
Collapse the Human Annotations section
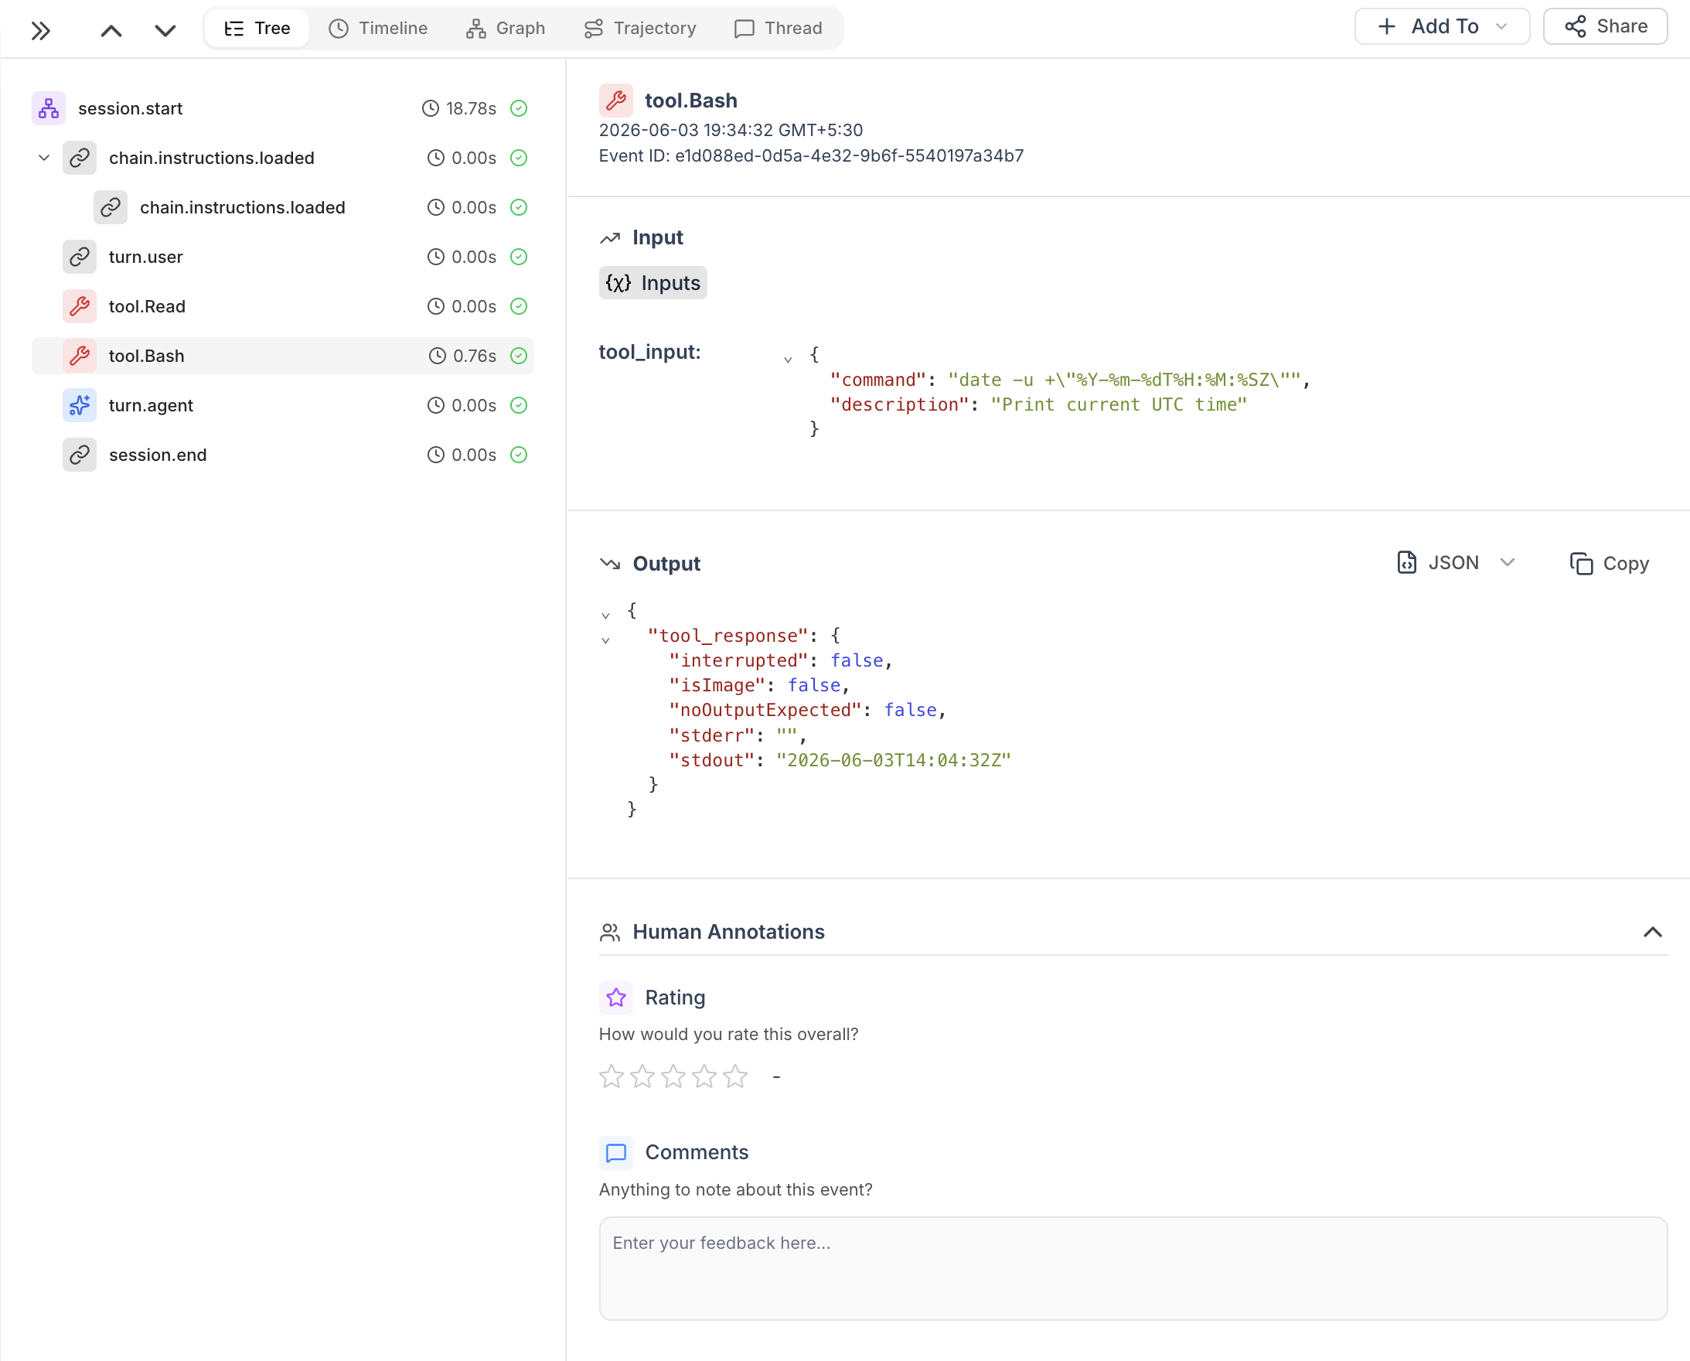point(1652,931)
